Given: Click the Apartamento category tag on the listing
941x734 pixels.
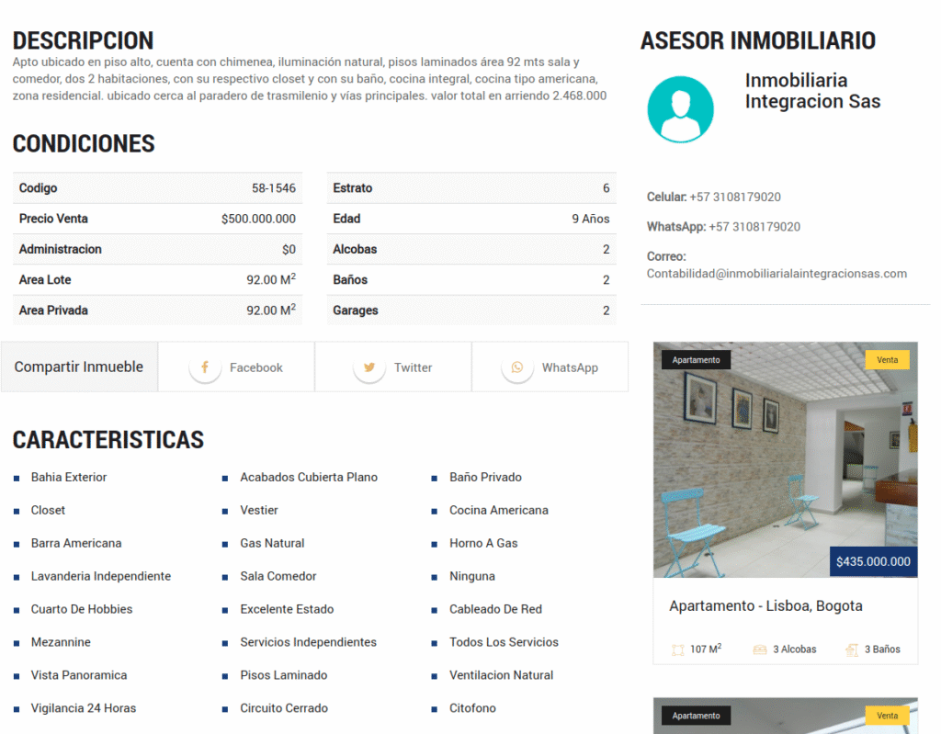Looking at the screenshot, I should (696, 359).
